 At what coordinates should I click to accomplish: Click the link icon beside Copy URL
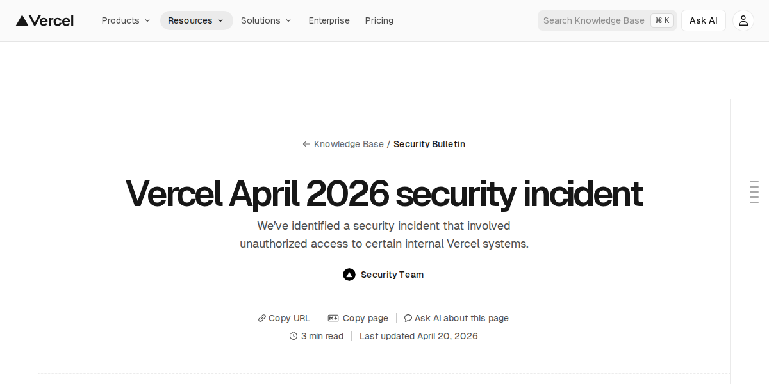click(x=261, y=318)
